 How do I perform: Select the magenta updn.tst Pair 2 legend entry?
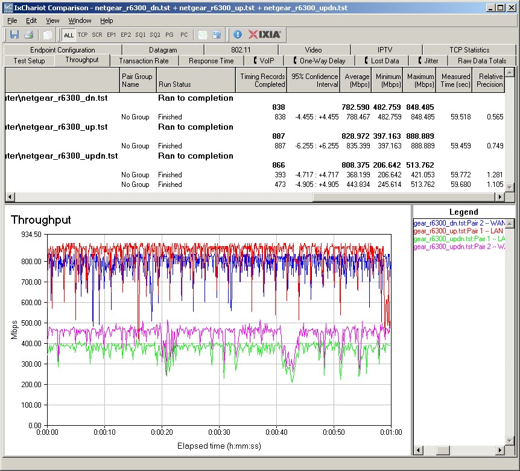(x=459, y=247)
